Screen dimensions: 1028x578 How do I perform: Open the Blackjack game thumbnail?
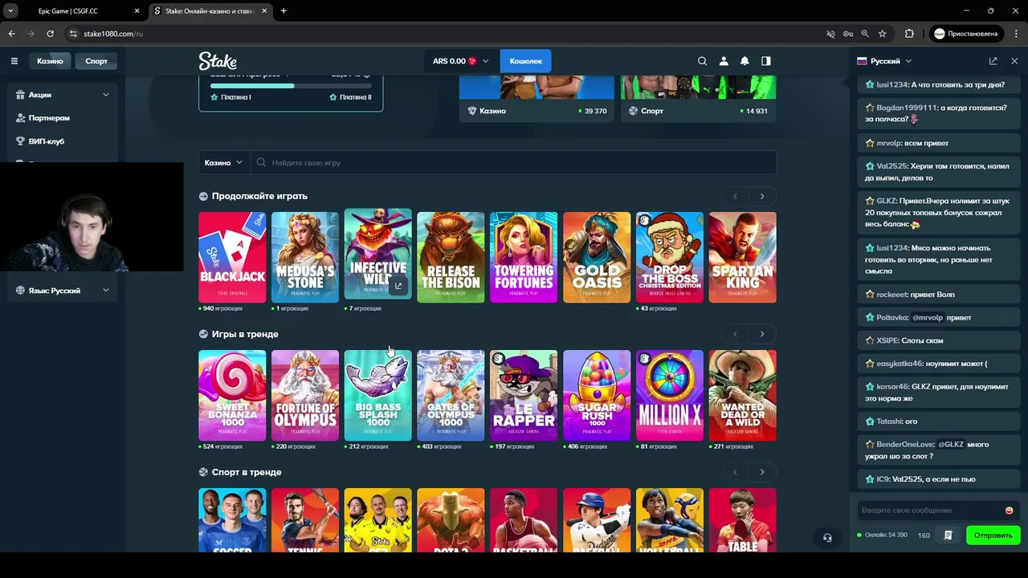pos(232,257)
